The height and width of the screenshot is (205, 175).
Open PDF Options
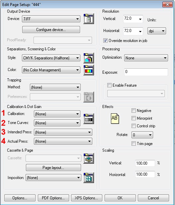[53, 198]
